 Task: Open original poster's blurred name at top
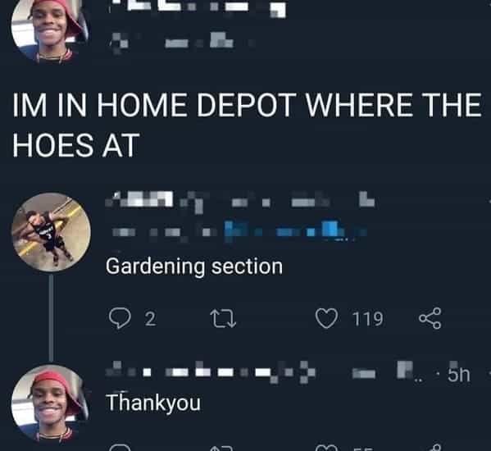(198, 8)
